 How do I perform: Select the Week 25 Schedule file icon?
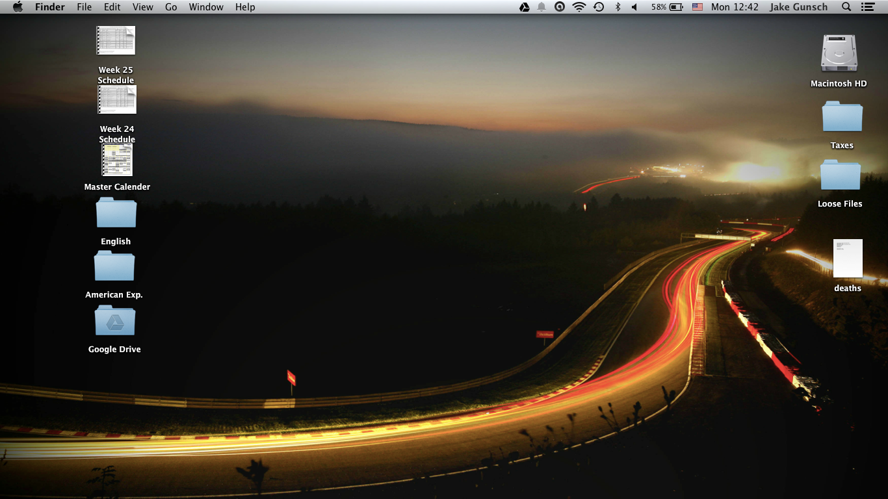click(116, 41)
